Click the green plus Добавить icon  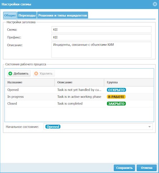10,74
